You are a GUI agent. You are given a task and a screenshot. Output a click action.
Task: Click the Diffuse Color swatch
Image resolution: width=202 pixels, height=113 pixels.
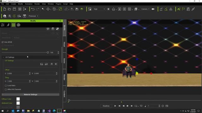point(18,99)
